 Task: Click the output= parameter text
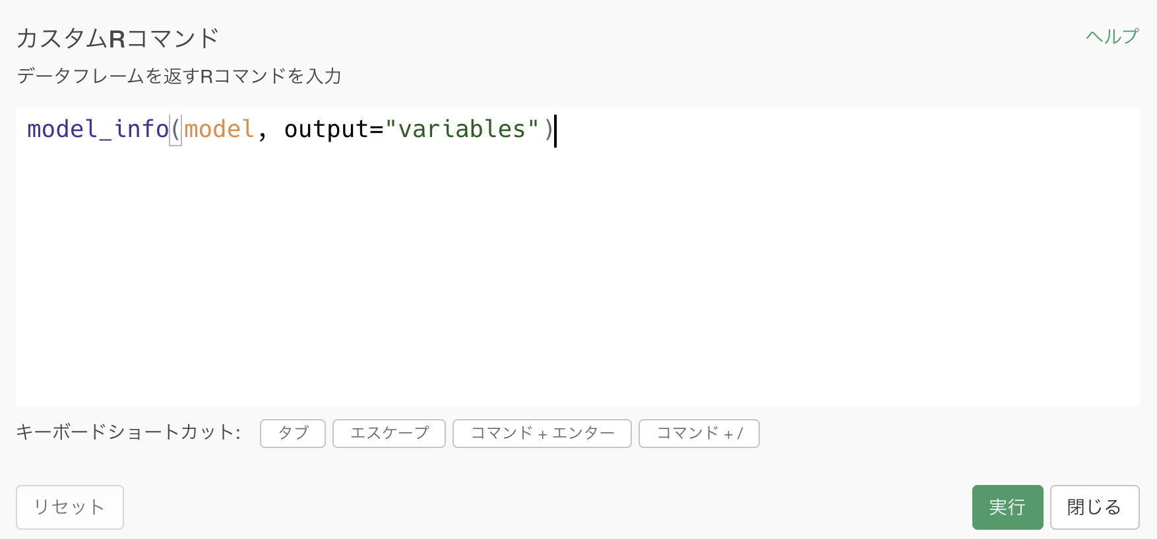coord(327,130)
